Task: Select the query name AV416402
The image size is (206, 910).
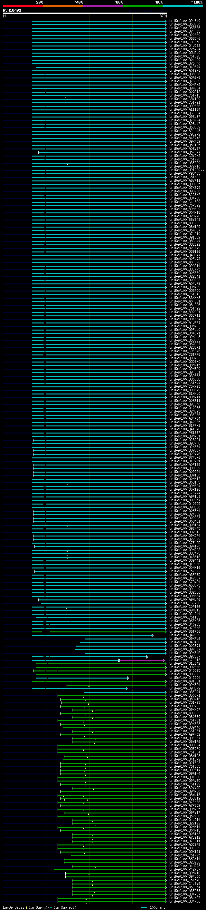Action: 12,11
